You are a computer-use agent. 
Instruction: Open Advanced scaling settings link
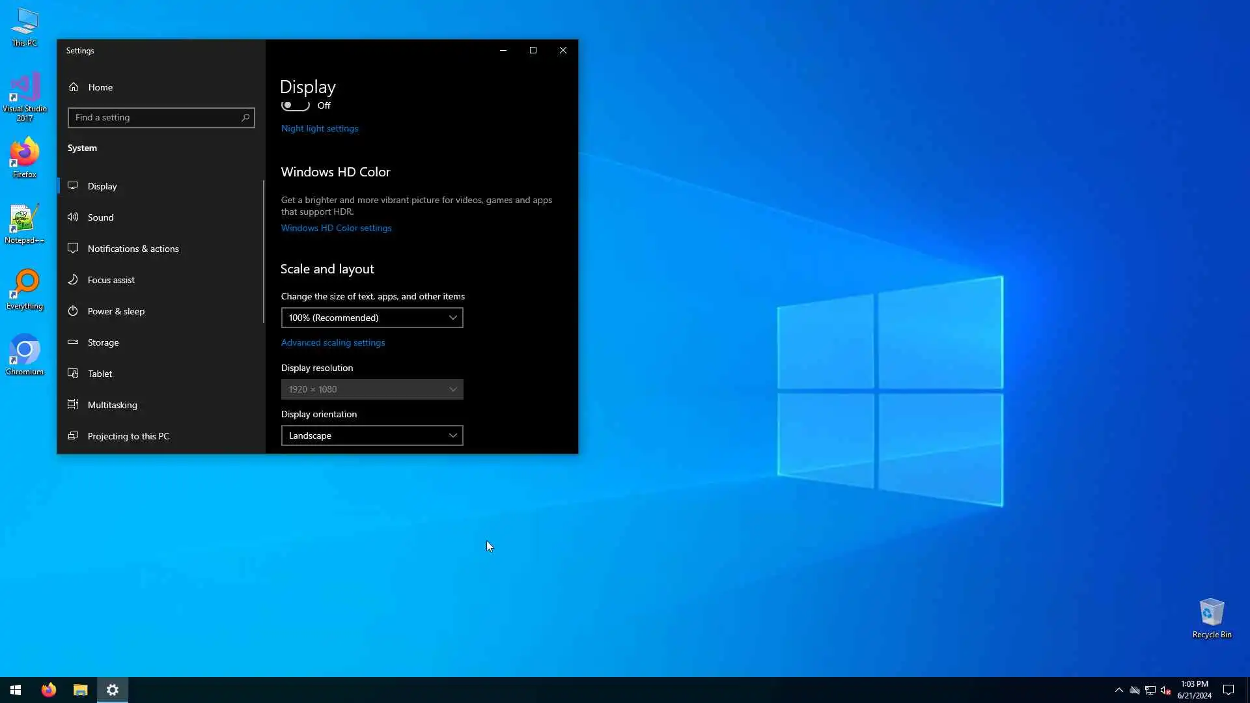coord(333,342)
